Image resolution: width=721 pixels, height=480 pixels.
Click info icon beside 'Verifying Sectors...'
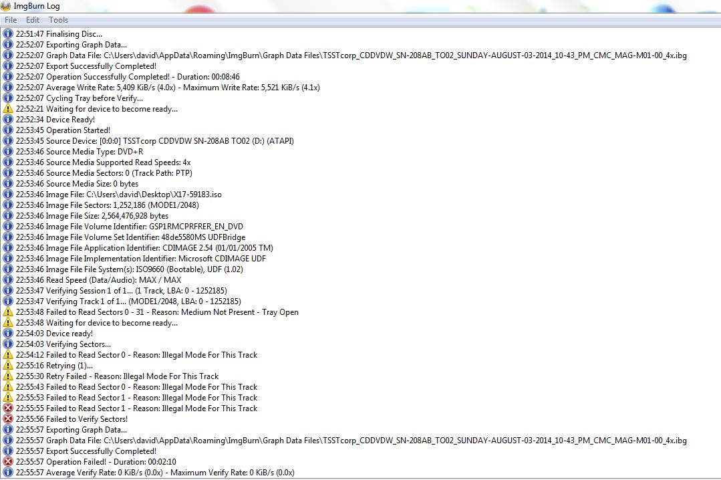[x=8, y=344]
